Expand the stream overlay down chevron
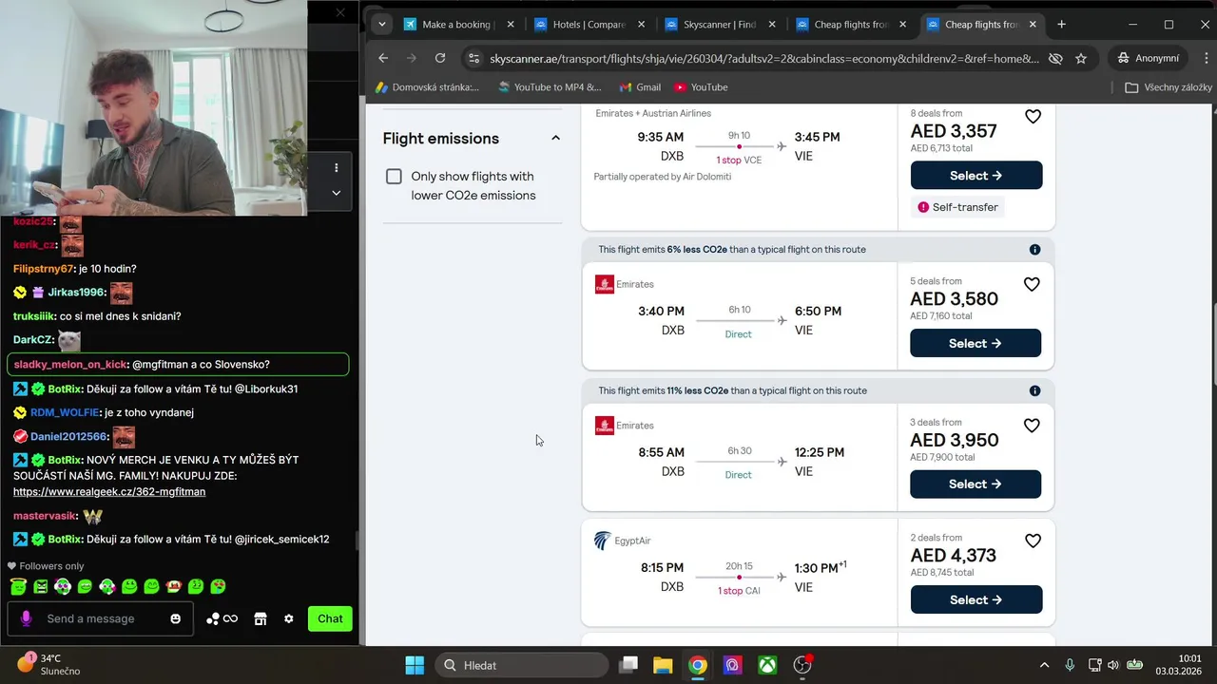The width and height of the screenshot is (1217, 684). click(336, 192)
